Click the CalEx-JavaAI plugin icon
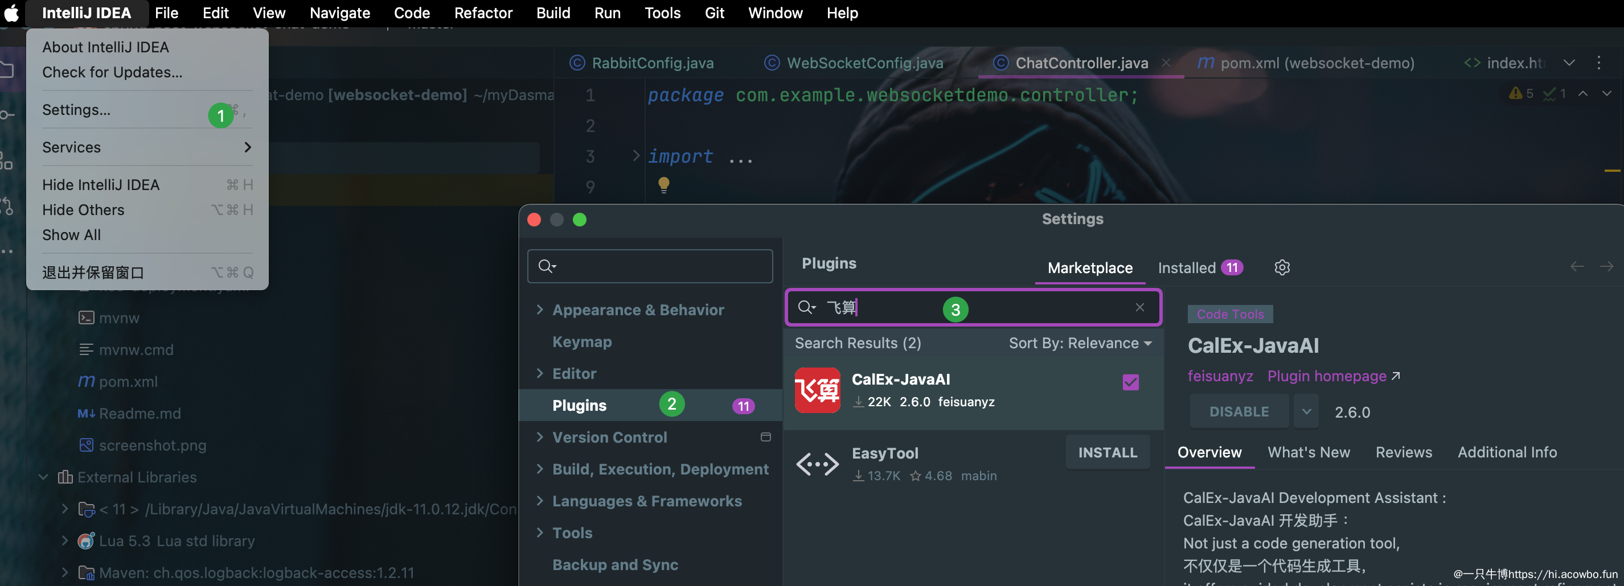Viewport: 1624px width, 586px height. [817, 390]
